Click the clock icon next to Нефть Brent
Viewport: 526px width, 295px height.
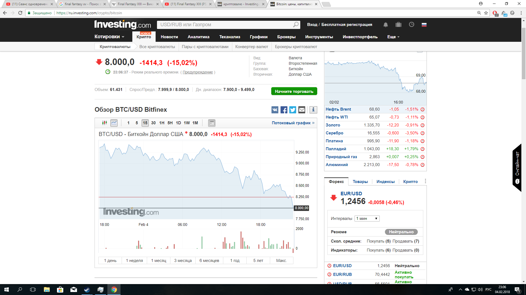point(422,110)
